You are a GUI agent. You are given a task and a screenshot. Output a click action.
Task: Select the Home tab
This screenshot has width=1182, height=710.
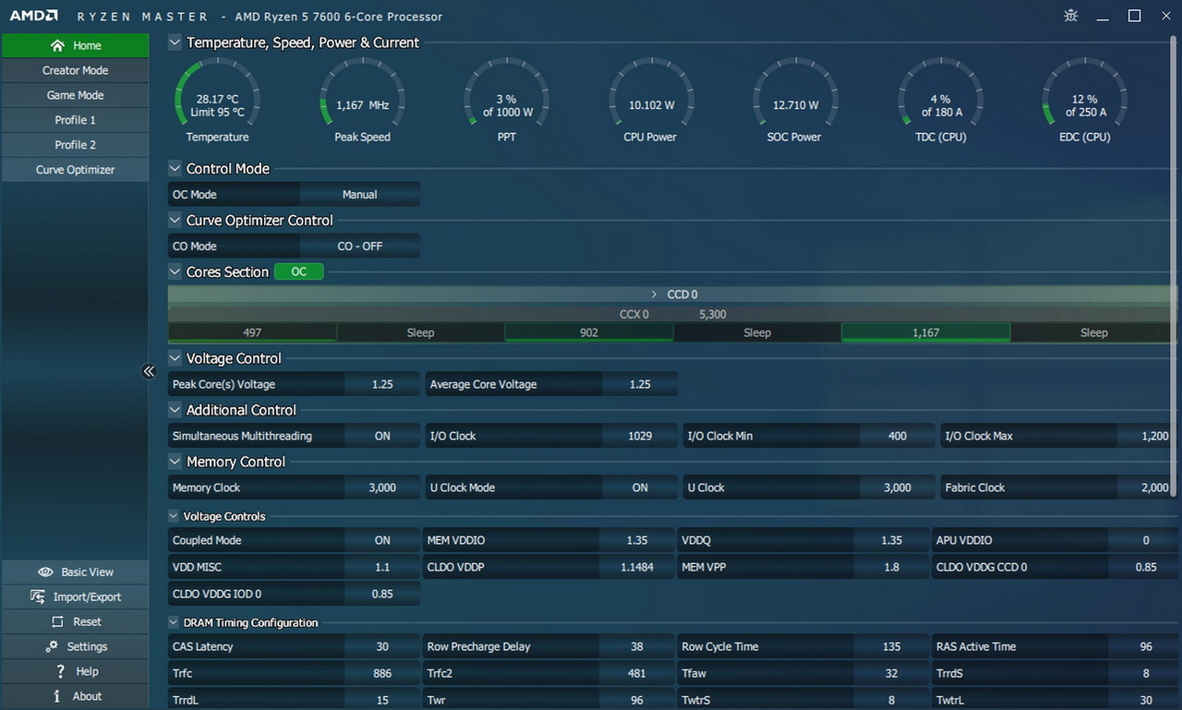coord(75,45)
